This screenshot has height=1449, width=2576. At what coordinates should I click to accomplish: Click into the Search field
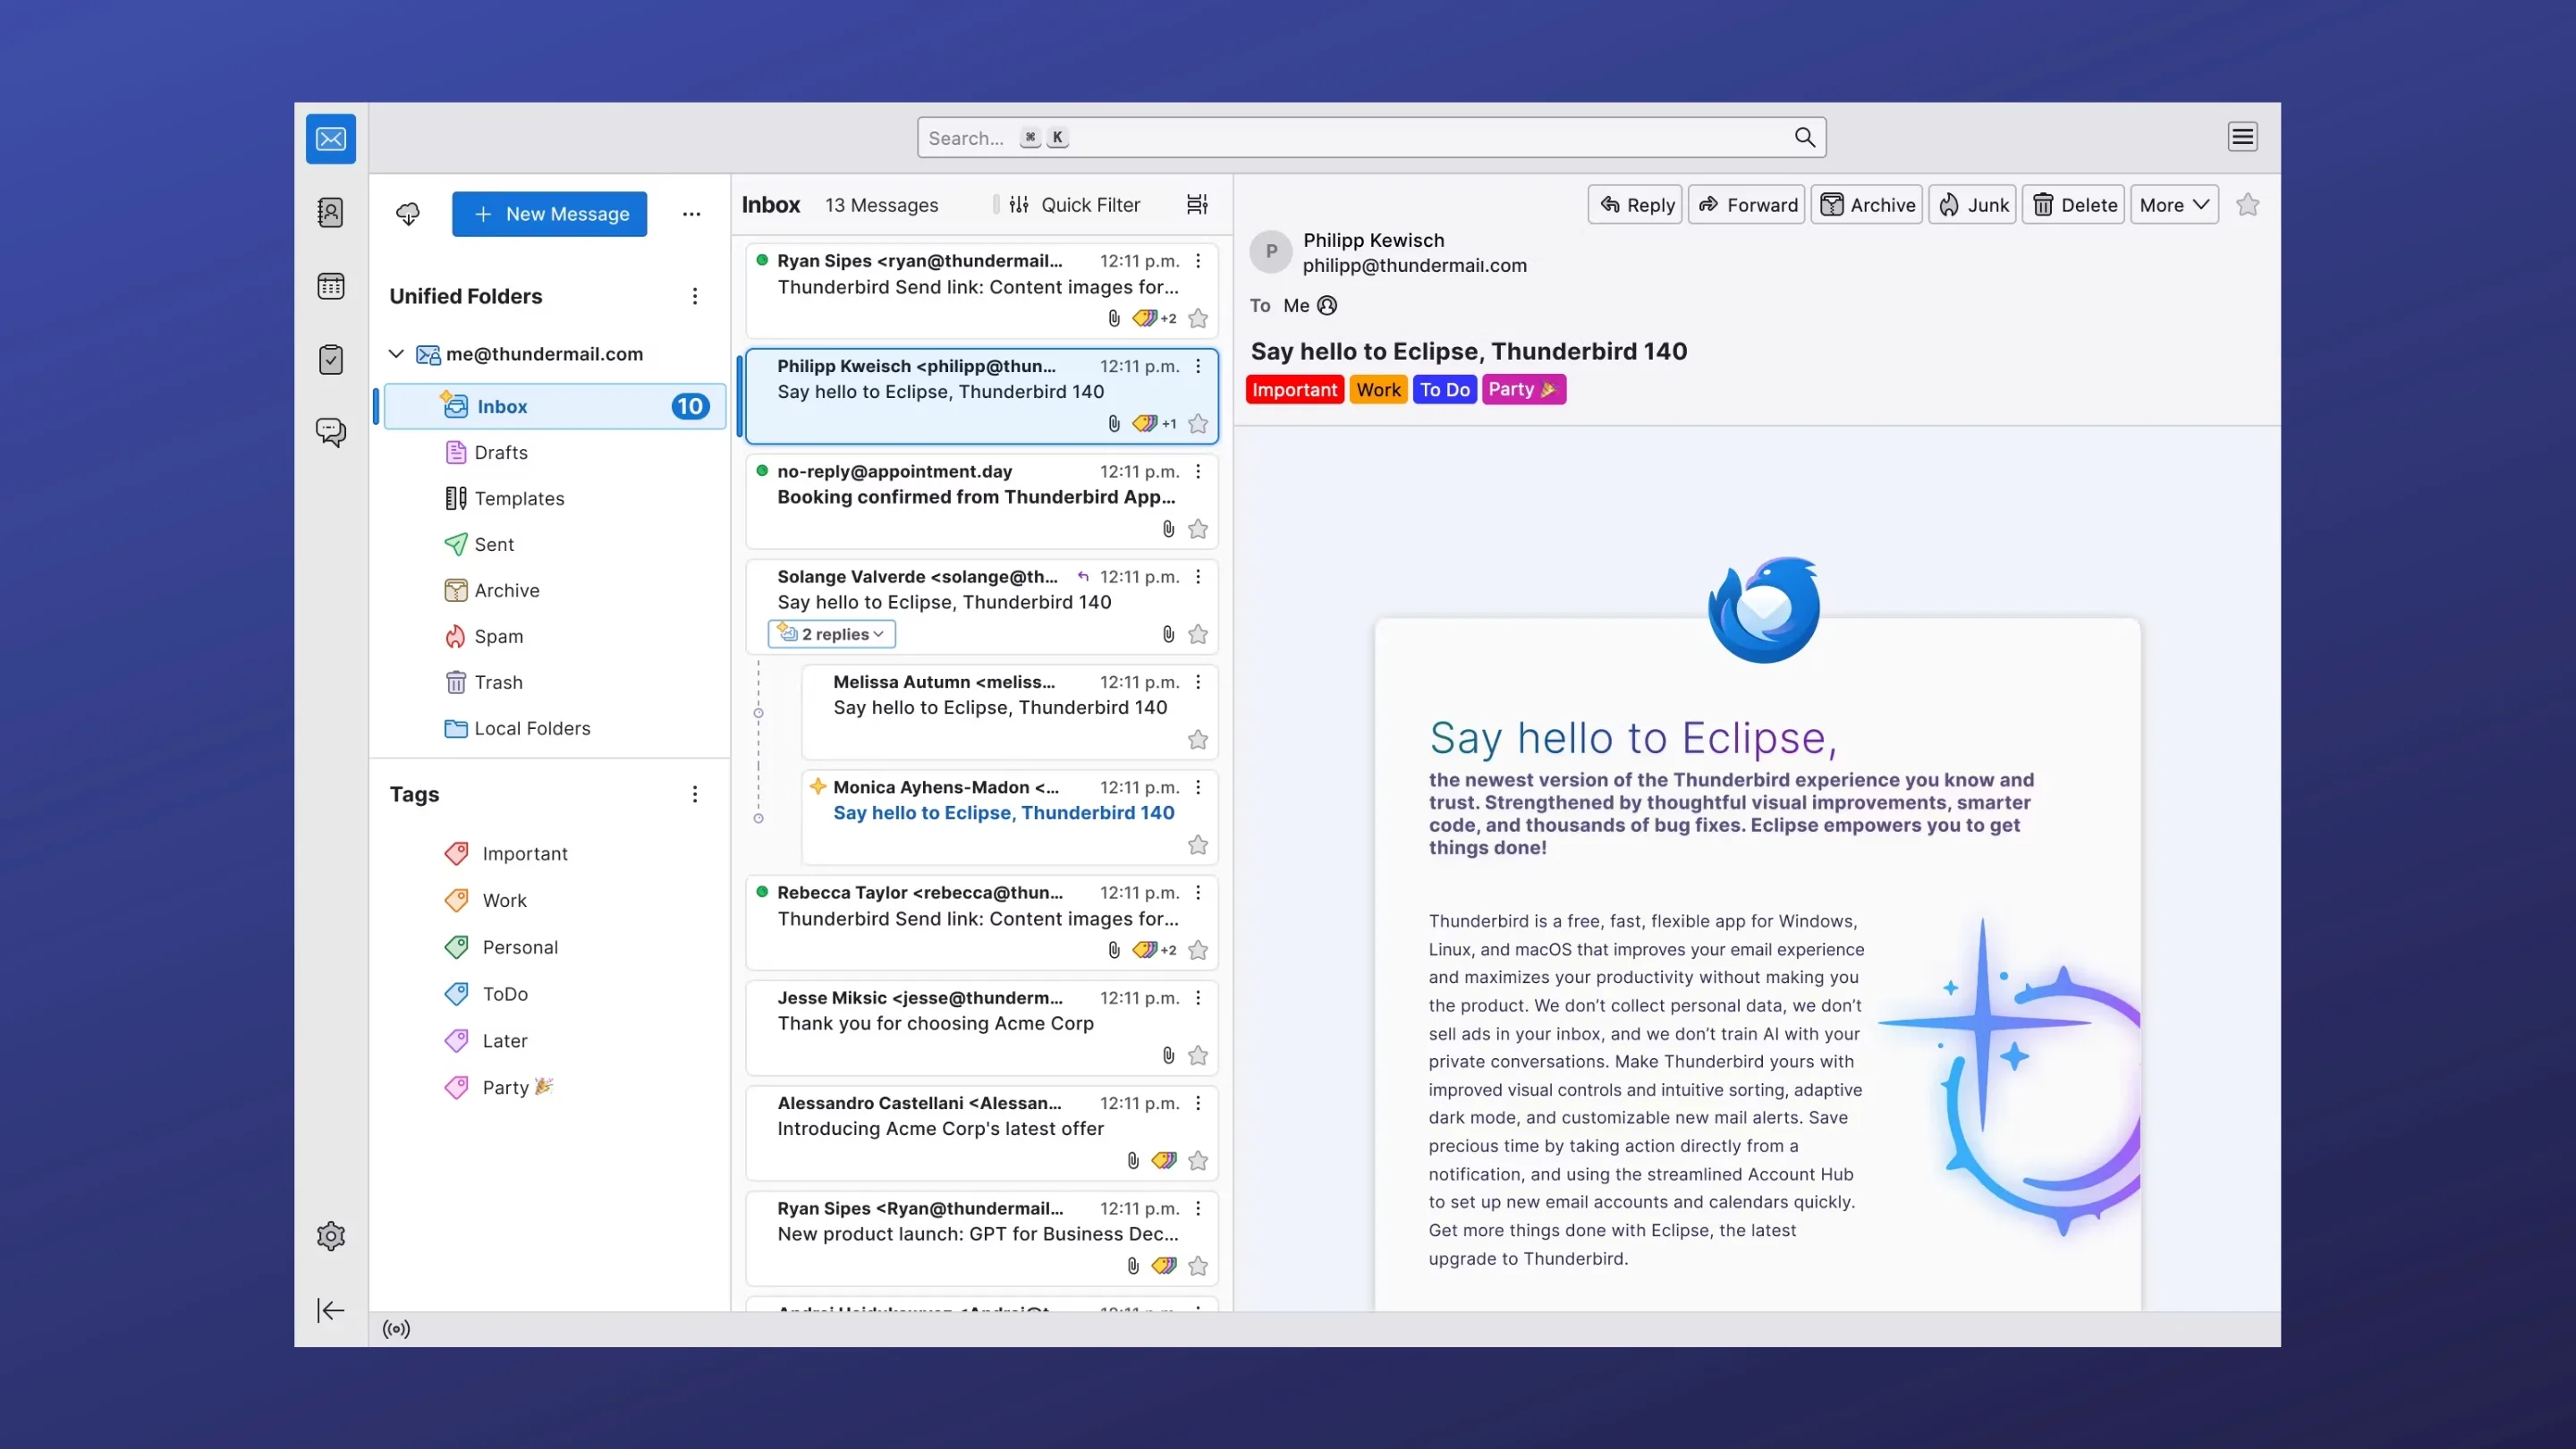tap(1371, 137)
